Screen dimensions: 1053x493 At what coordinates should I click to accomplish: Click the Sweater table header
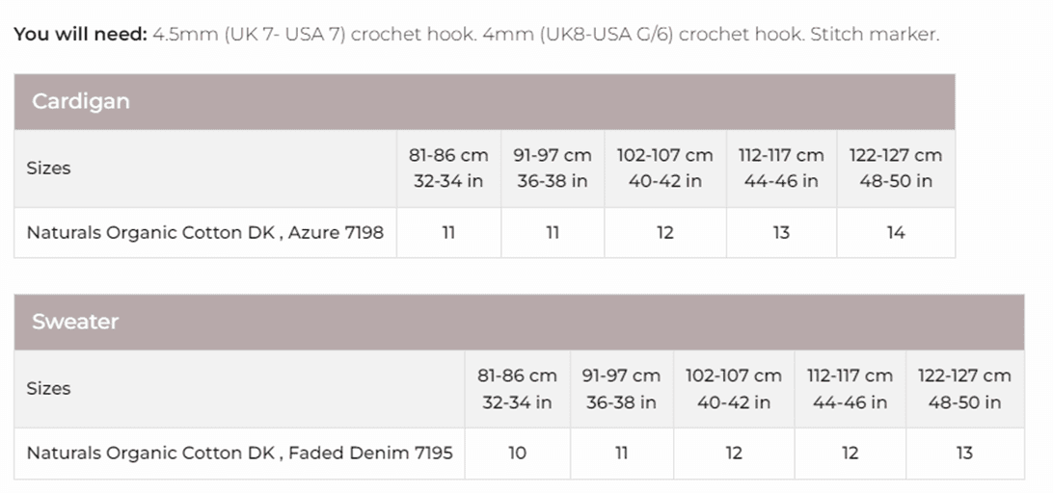click(x=75, y=322)
